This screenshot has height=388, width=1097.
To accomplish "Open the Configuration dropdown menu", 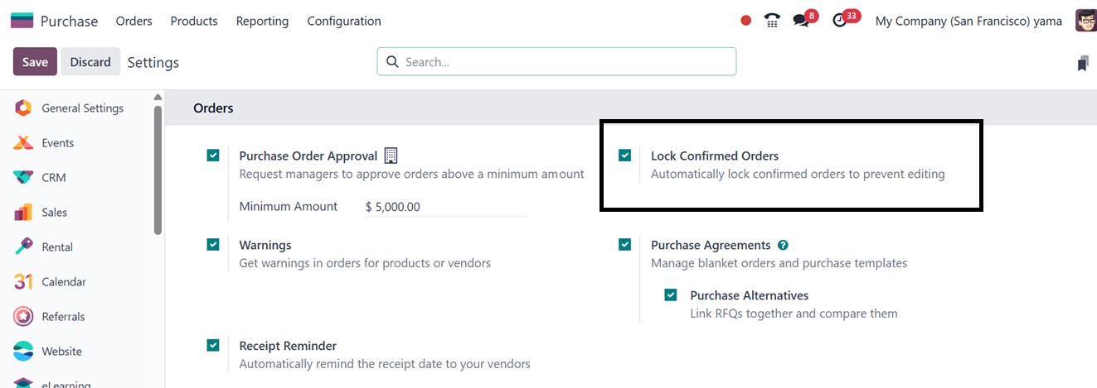I will 343,21.
